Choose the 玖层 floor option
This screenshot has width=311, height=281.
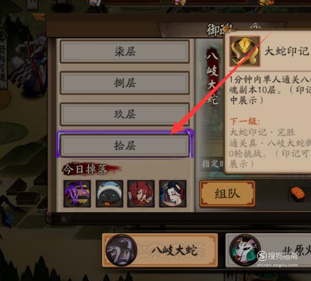(125, 115)
